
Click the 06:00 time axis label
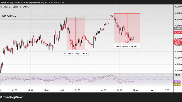(x=119, y=90)
